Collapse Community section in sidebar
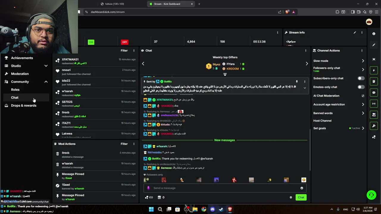The image size is (381, 214). [x=46, y=82]
